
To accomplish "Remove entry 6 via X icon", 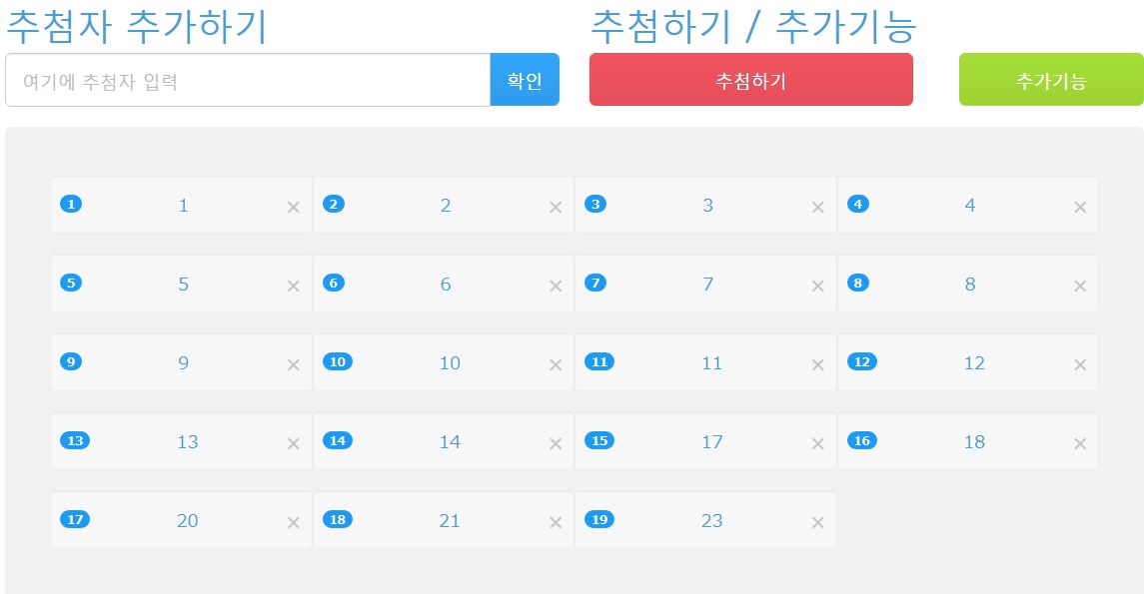I will [x=556, y=287].
